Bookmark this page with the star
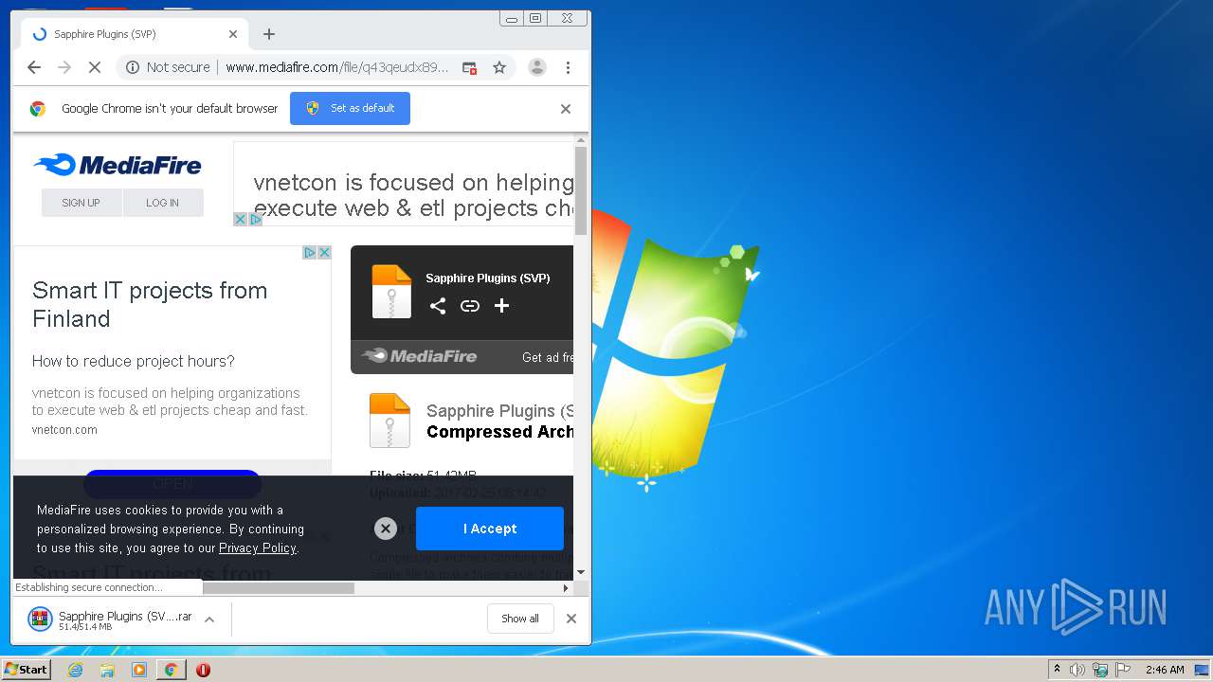The image size is (1213, 682). click(499, 67)
